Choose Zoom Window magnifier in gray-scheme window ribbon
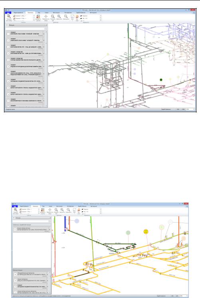This screenshot has height=298, width=200. (x=53, y=16)
